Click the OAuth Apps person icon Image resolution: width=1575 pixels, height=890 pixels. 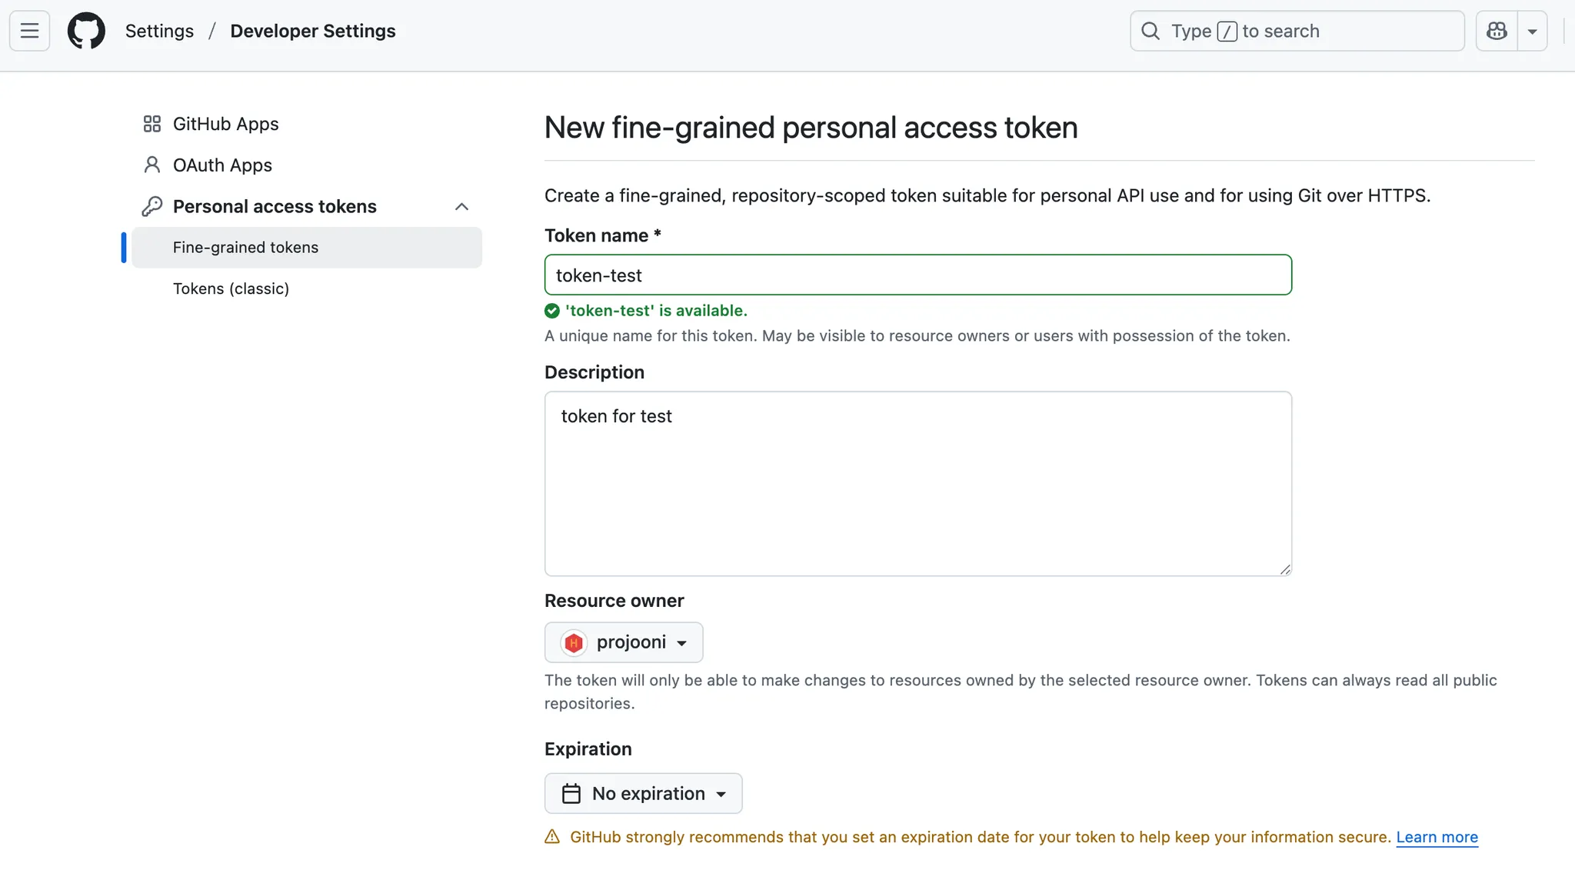click(x=152, y=165)
